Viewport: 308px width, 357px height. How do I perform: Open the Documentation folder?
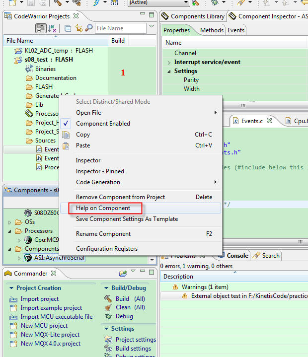tap(56, 78)
